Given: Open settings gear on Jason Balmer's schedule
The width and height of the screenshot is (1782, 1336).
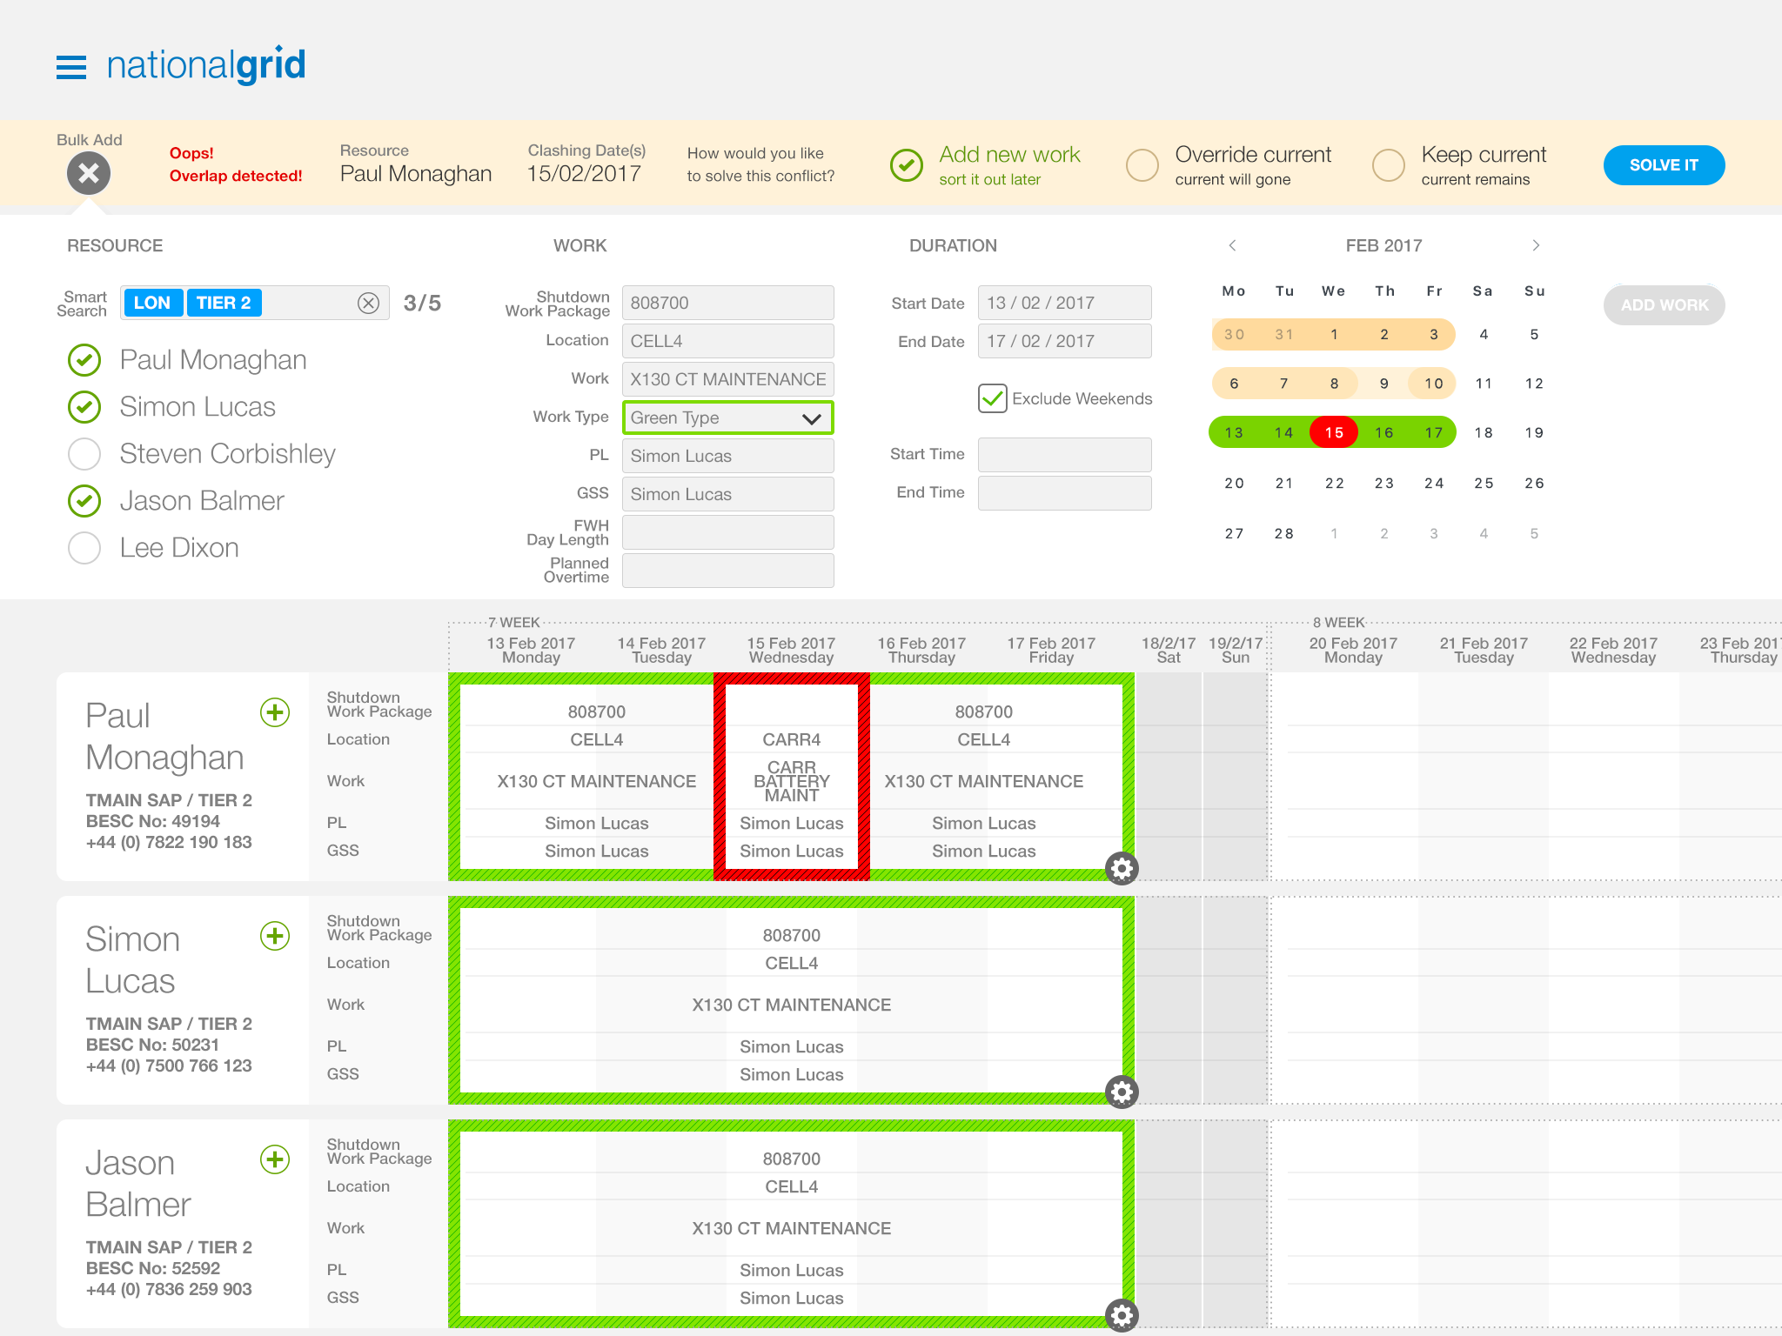Looking at the screenshot, I should tap(1122, 1315).
